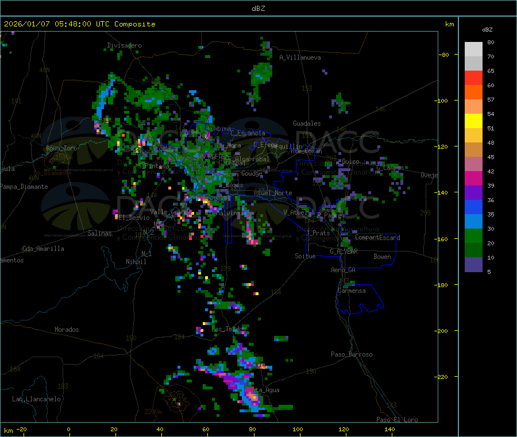The image size is (517, 437).
Task: Select the yellow 54 dBZ legend swatch
Action: coord(473,121)
